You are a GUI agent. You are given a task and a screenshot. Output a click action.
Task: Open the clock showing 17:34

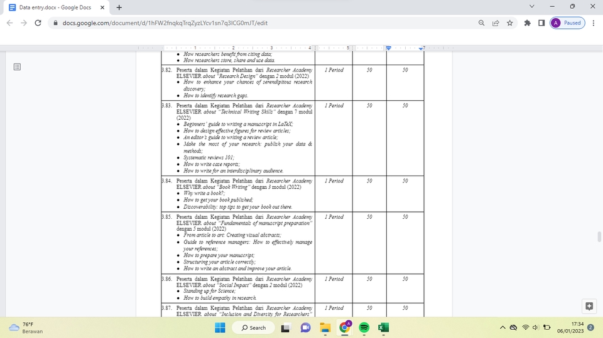coord(570,327)
